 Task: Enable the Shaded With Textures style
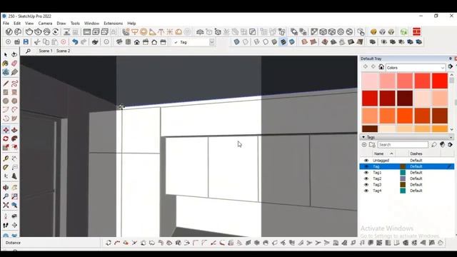click(x=283, y=42)
